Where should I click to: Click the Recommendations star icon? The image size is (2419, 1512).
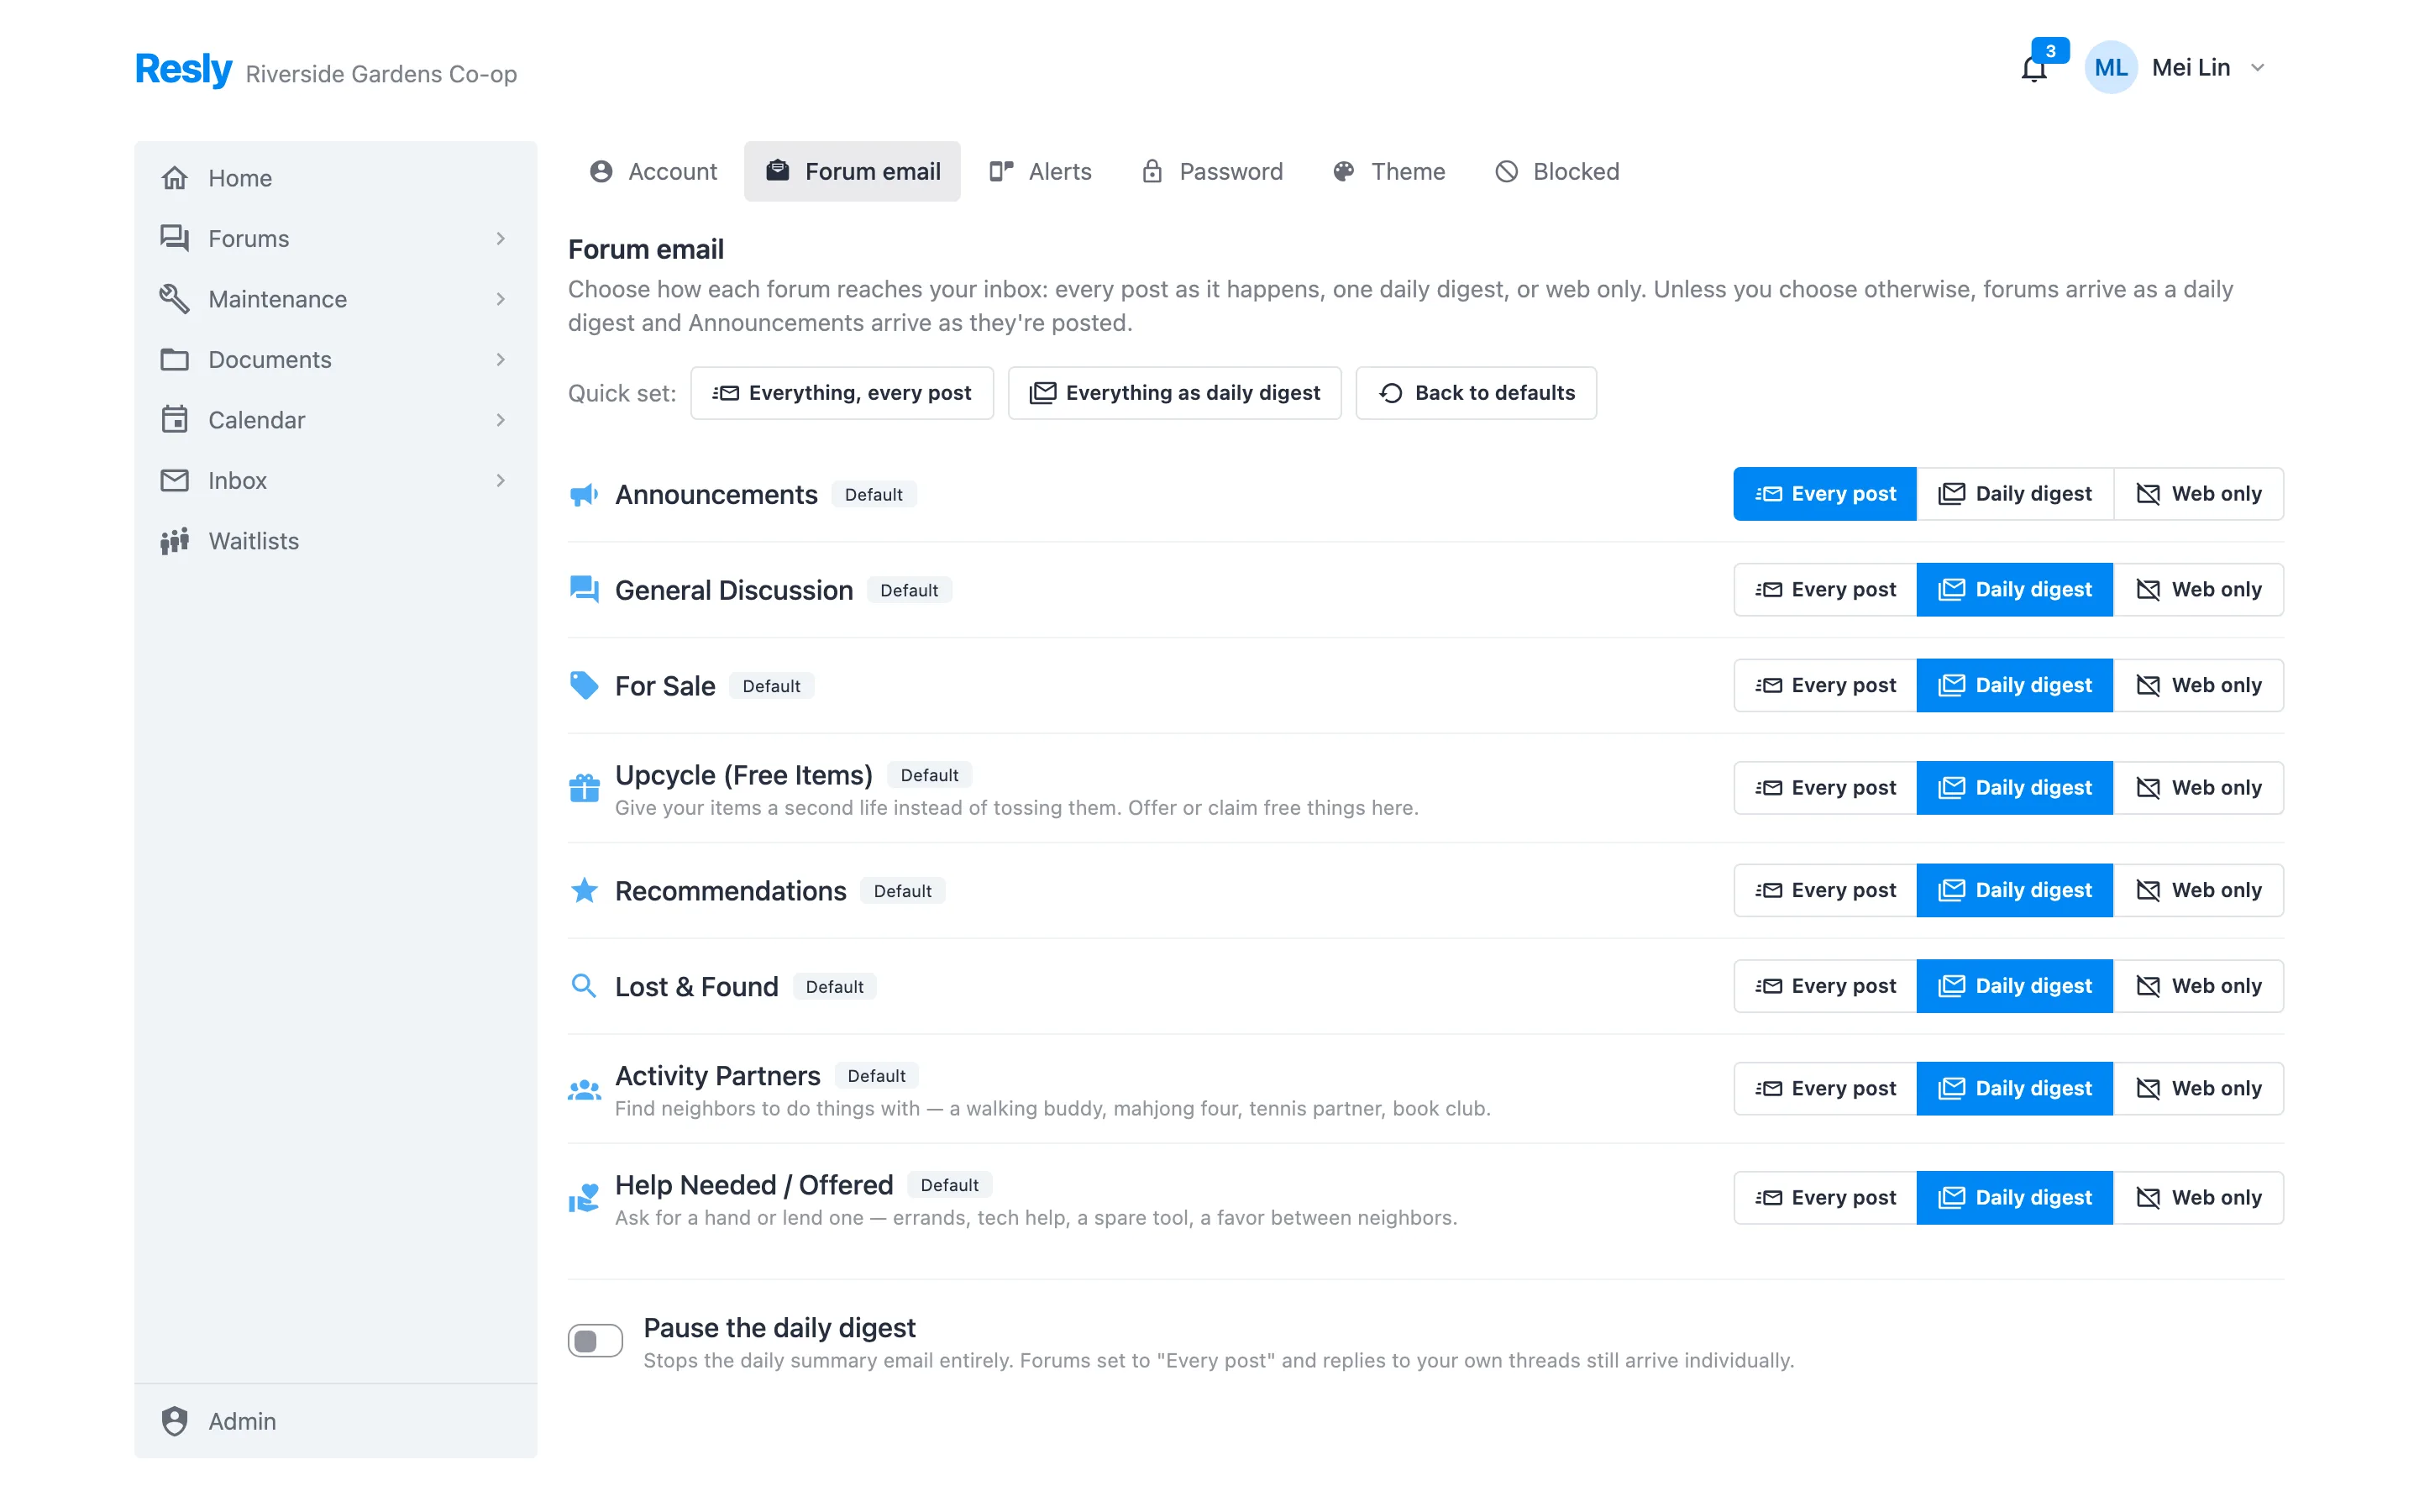(584, 890)
